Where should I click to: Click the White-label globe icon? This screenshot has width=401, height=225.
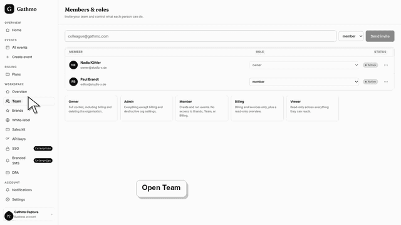8,120
